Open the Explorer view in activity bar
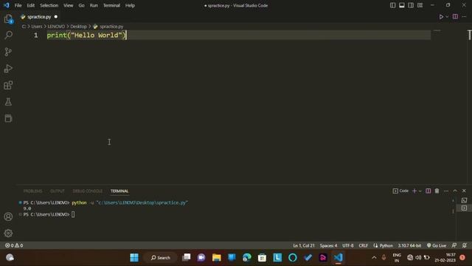The width and height of the screenshot is (472, 266). coord(8,18)
